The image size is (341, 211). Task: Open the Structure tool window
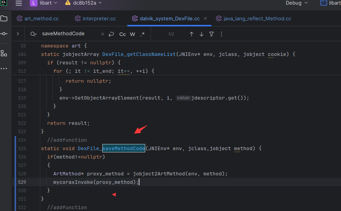tap(4, 53)
